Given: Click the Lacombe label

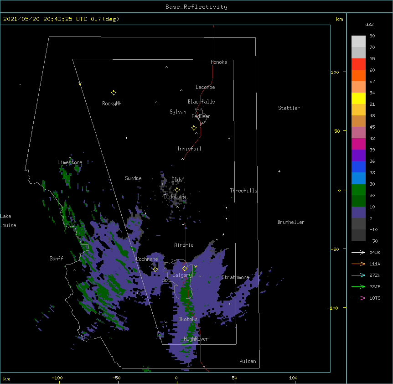Looking at the screenshot, I should [205, 87].
